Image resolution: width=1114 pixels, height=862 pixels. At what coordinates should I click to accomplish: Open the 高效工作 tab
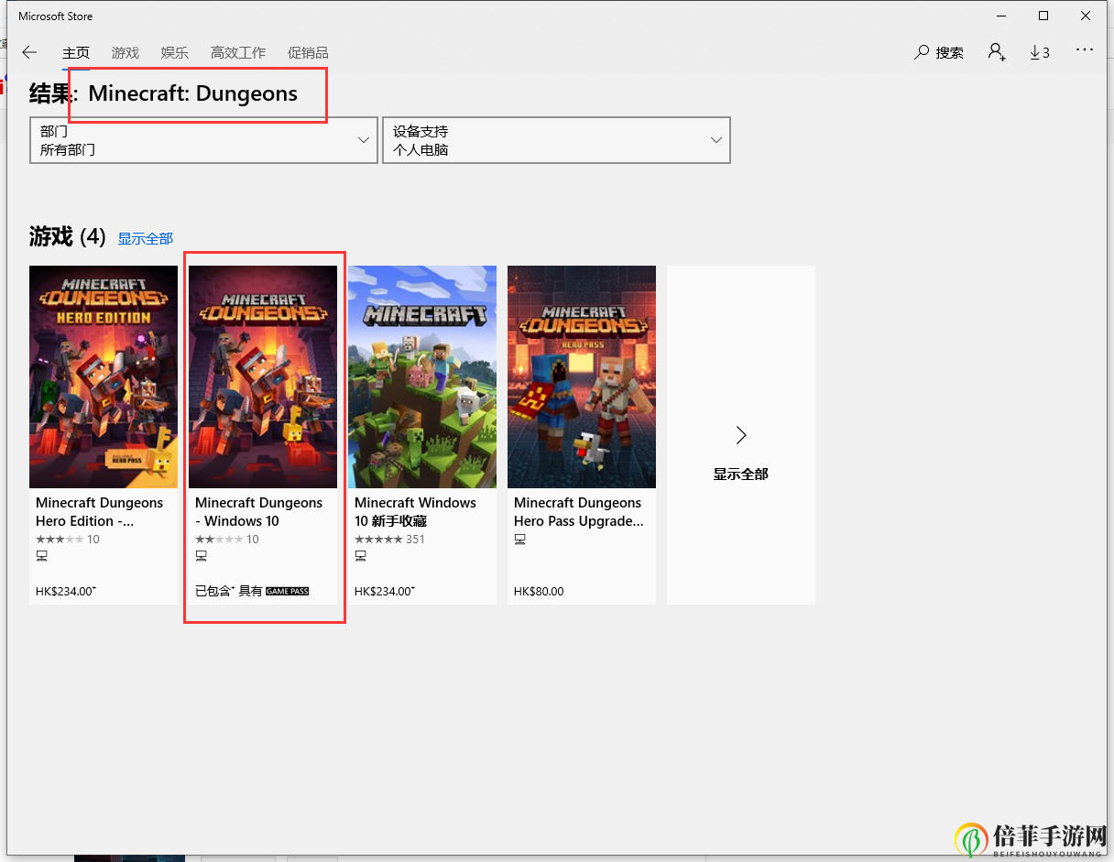pos(238,52)
